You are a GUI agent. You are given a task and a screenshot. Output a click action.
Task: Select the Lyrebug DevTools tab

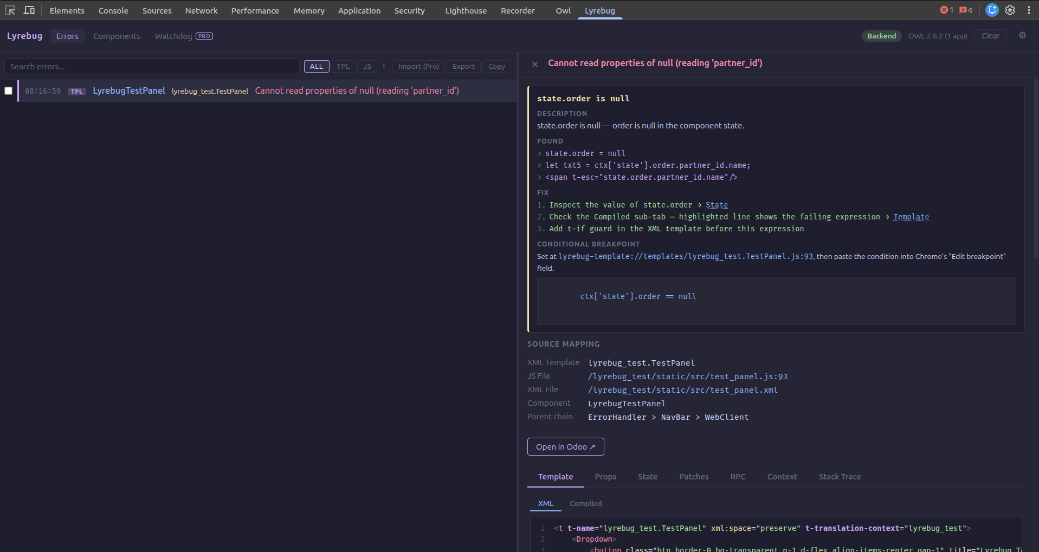(599, 11)
